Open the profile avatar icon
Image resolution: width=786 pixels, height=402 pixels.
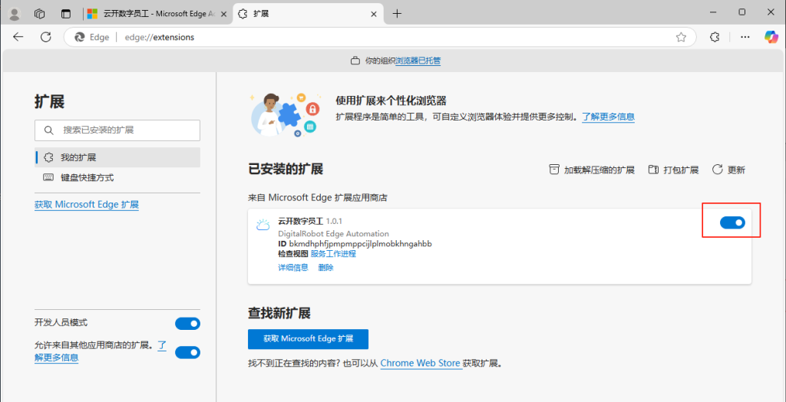click(15, 14)
